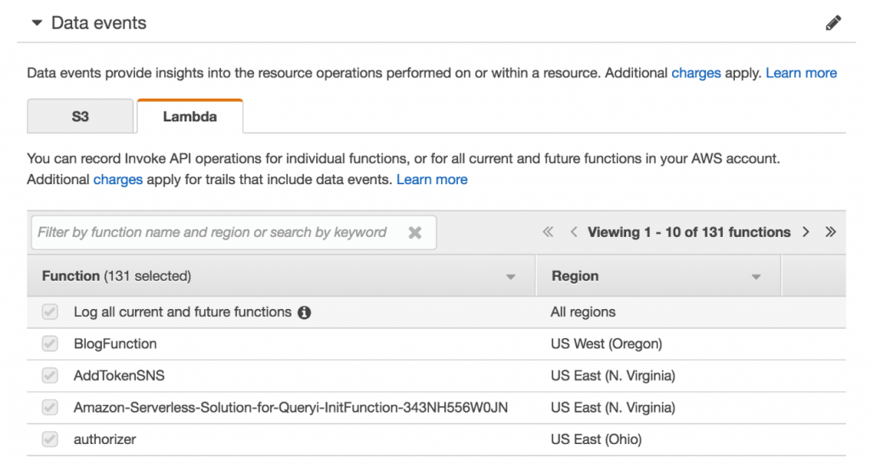Toggle the BlogFunction checkbox
The image size is (870, 467).
tap(50, 344)
